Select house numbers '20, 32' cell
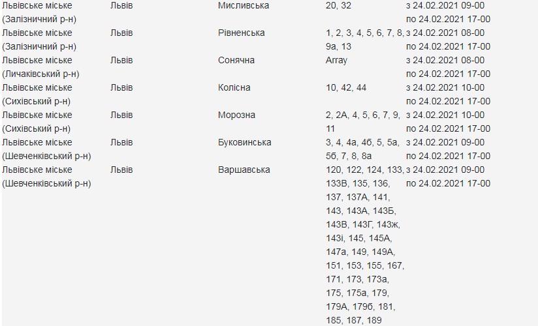The height and width of the screenshot is (326, 538). click(338, 5)
